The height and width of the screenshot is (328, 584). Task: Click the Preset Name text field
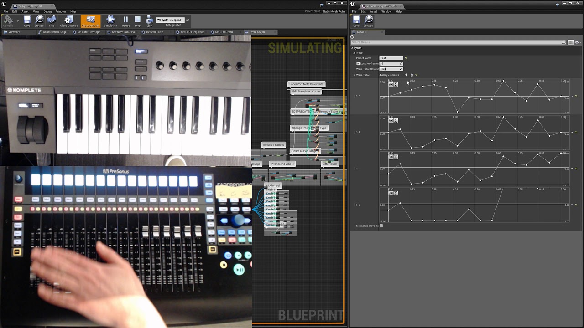click(x=391, y=58)
